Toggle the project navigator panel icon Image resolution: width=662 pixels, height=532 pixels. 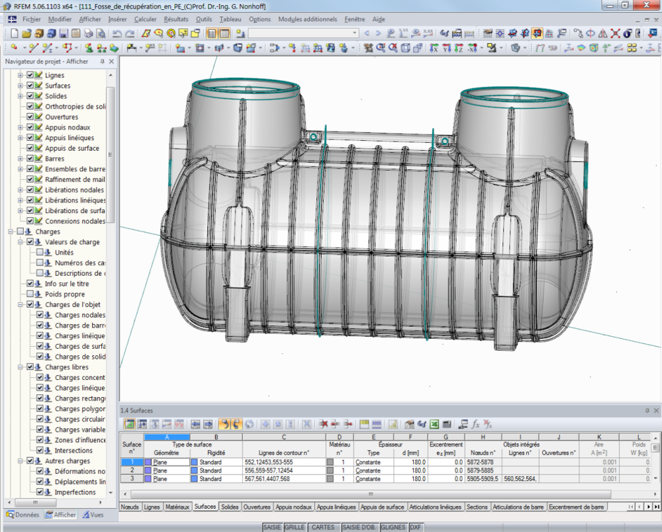coord(212,33)
